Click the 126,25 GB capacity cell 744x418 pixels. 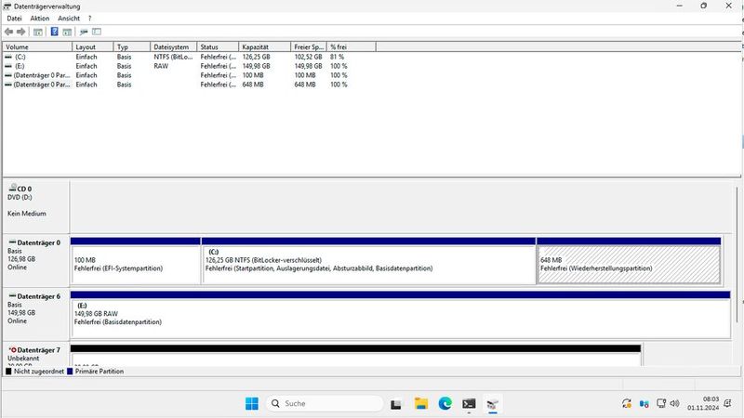[x=257, y=57]
